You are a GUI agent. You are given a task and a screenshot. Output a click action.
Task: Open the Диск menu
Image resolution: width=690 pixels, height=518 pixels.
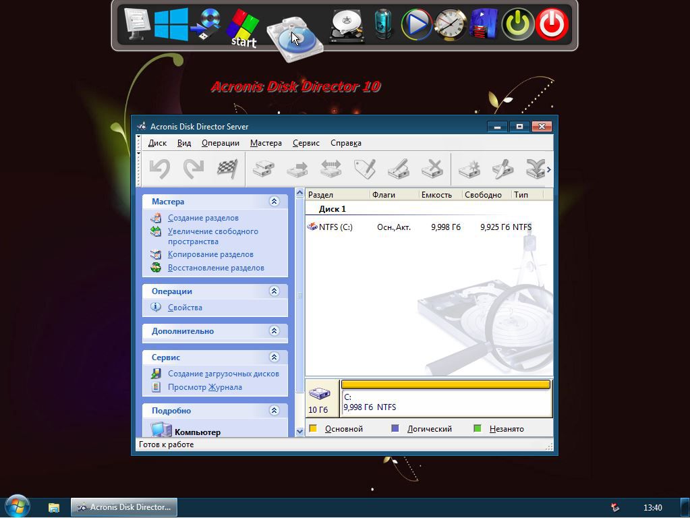157,143
